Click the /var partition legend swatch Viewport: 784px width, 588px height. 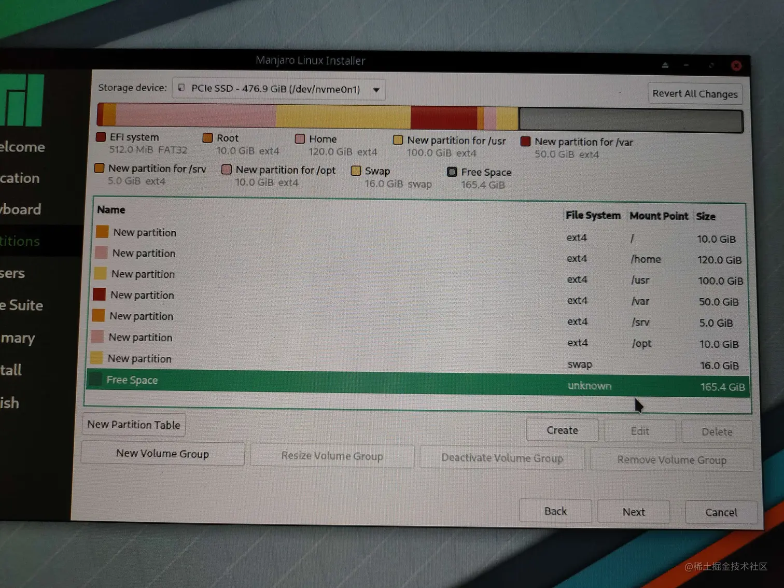525,141
